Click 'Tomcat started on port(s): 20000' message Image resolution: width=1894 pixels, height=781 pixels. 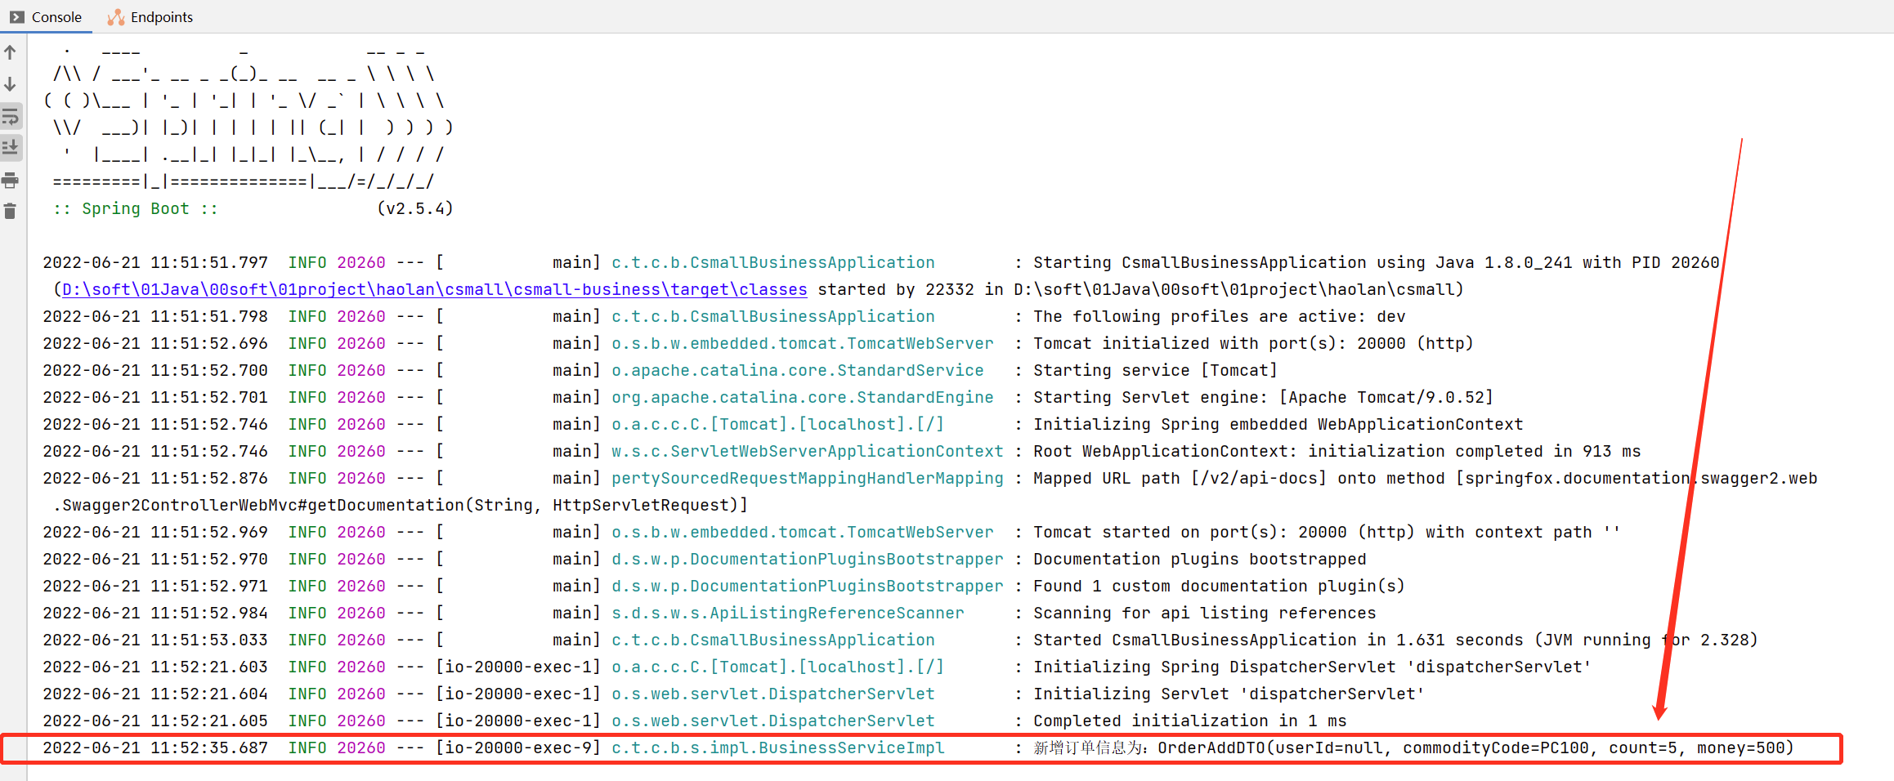click(x=1326, y=532)
